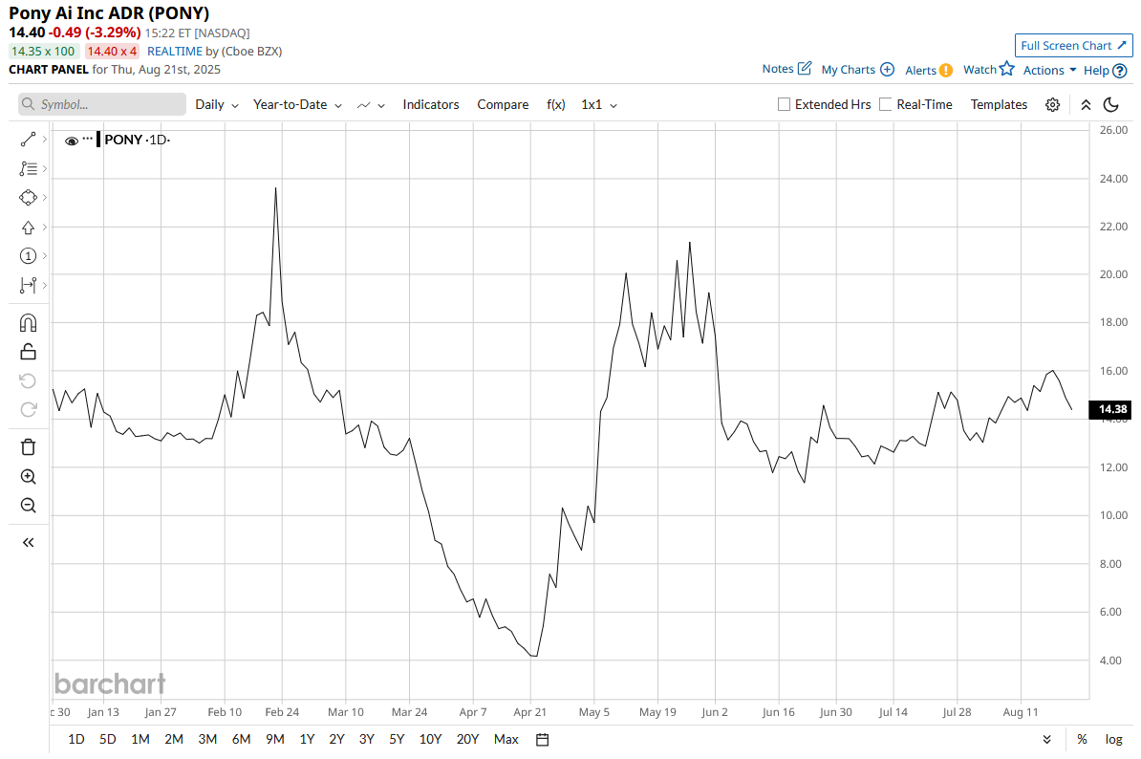The width and height of the screenshot is (1141, 759).
Task: Open the Daily frequency dropdown
Action: (217, 105)
